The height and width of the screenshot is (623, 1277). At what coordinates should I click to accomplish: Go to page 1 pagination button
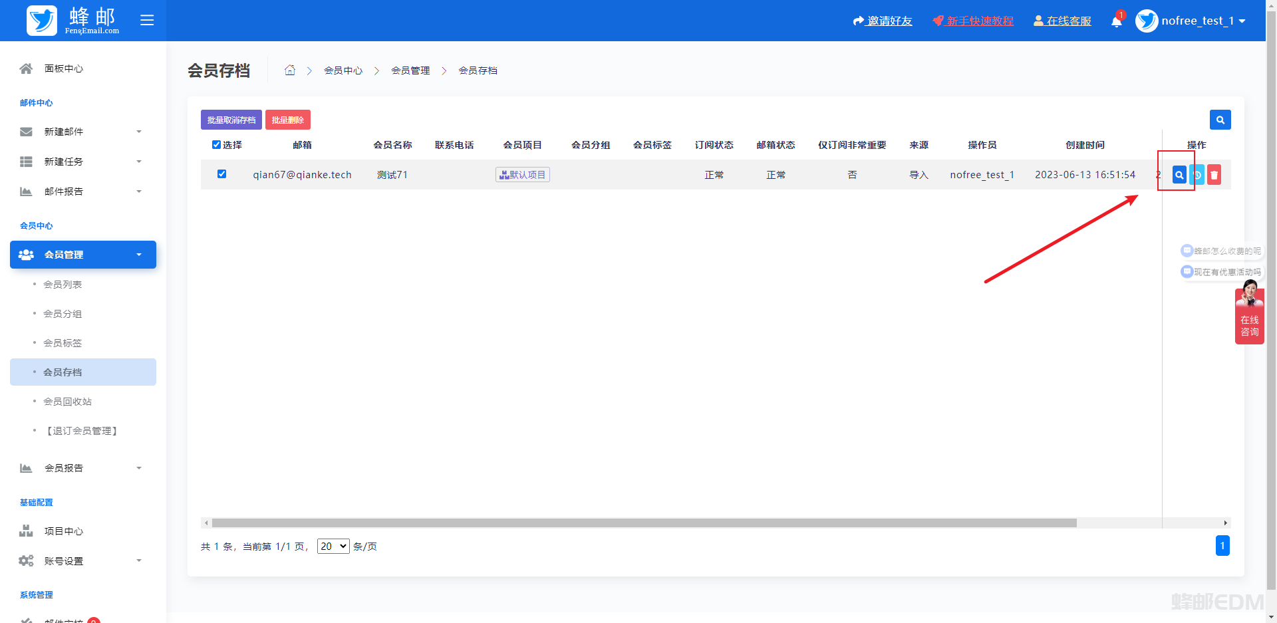[x=1222, y=546]
